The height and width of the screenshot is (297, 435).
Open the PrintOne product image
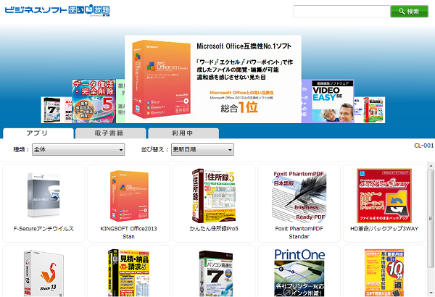(299, 273)
